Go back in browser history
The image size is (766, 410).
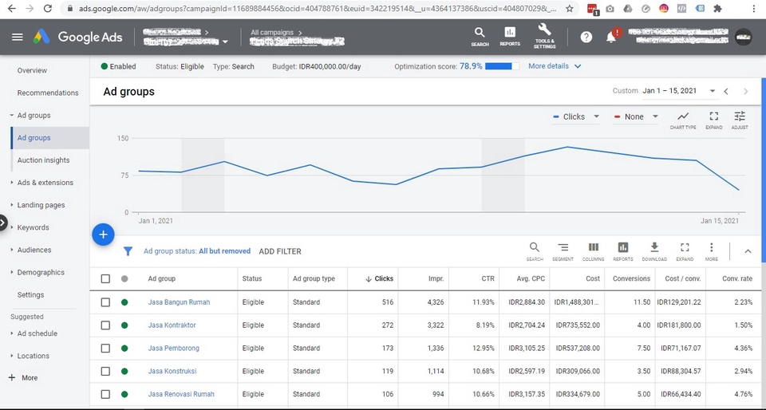point(12,8)
